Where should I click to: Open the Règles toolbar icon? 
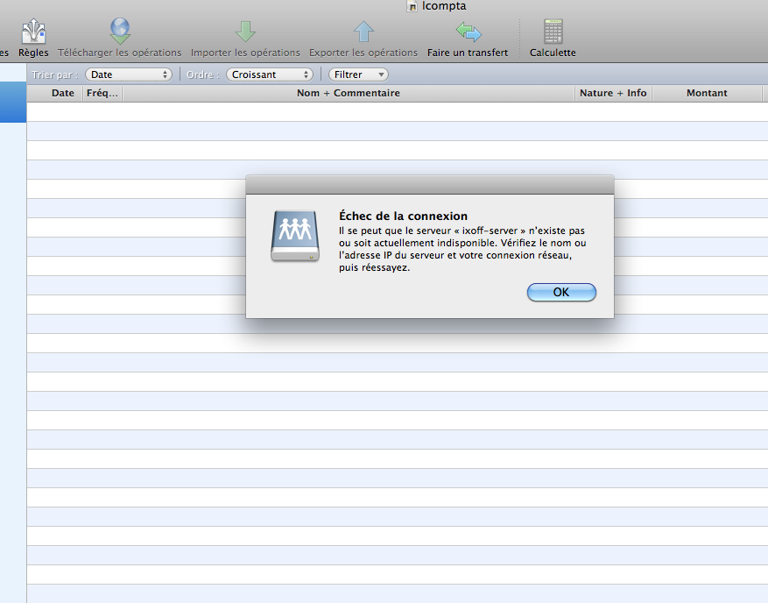click(x=33, y=32)
